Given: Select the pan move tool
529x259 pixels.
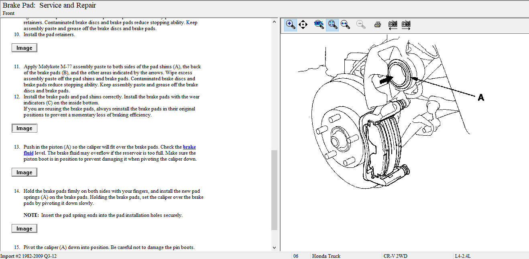Looking at the screenshot, I should pos(303,24).
